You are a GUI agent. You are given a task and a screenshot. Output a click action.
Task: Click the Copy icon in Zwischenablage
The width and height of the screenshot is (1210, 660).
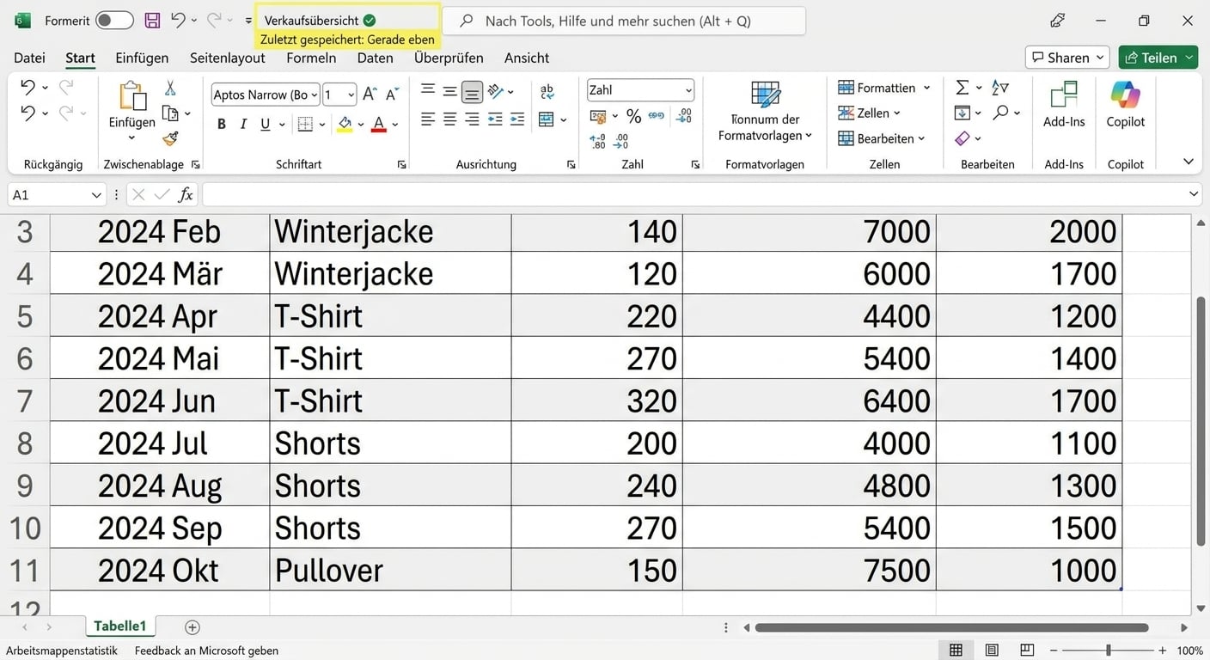click(170, 113)
